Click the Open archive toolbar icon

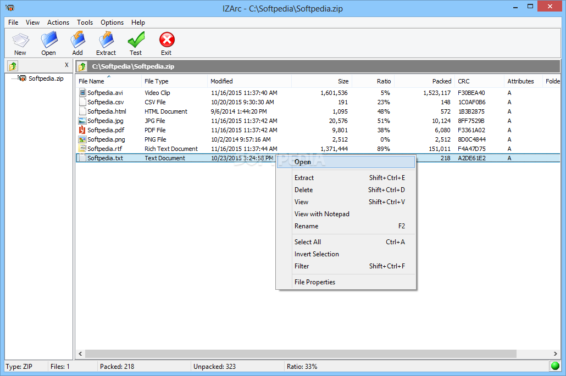[49, 40]
